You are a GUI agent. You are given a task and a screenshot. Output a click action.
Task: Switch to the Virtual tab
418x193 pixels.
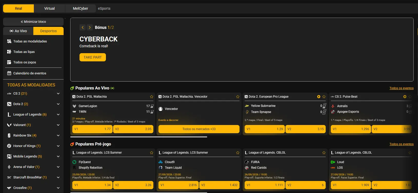point(49,8)
